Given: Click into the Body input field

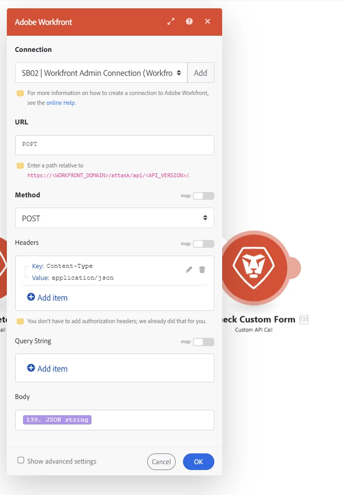Looking at the screenshot, I should tap(114, 420).
